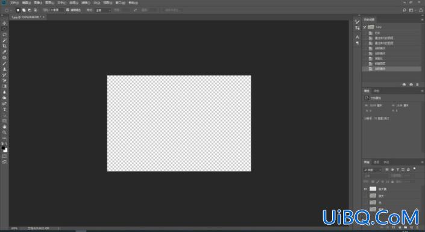Toggle layer filtering switch in Layers panel
The width and height of the screenshot is (425, 232).
pyautogui.click(x=414, y=169)
